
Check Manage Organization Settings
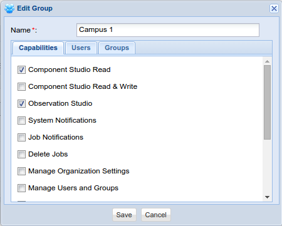21,171
